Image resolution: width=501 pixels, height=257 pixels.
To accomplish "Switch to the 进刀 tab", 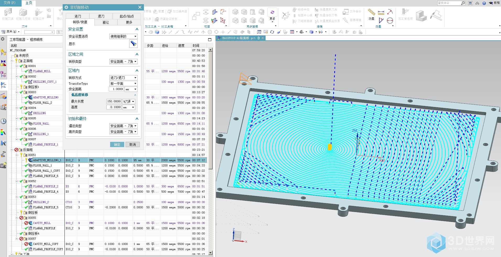I will click(78, 16).
